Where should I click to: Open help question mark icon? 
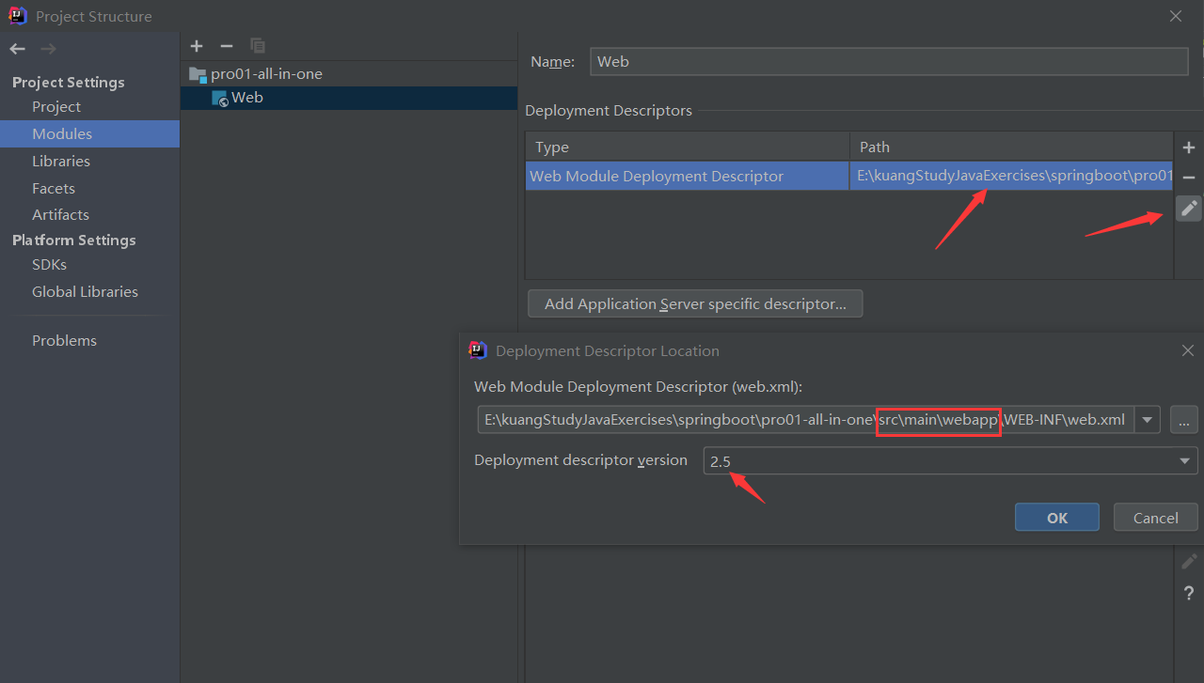click(1189, 594)
